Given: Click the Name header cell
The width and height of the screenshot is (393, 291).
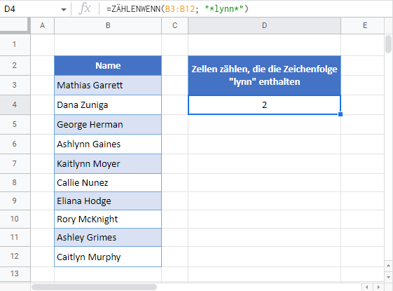Looking at the screenshot, I should (x=108, y=65).
